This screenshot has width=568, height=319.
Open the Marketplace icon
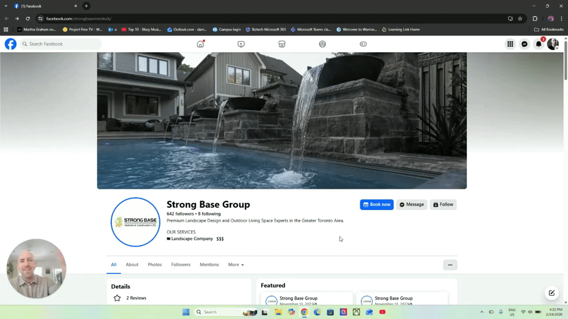(282, 44)
